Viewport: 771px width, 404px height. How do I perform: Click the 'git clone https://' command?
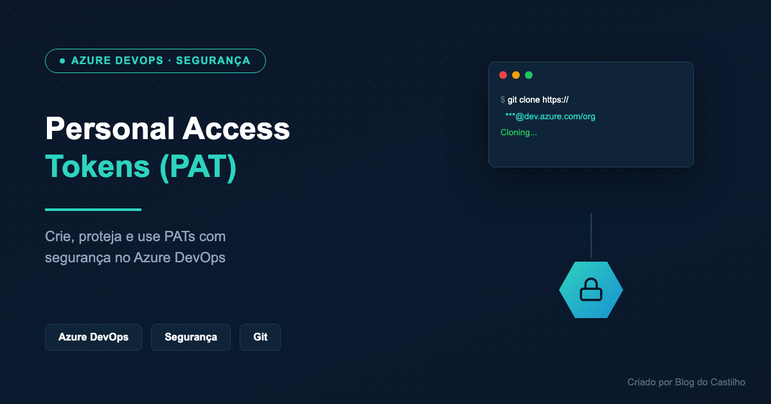pos(538,99)
